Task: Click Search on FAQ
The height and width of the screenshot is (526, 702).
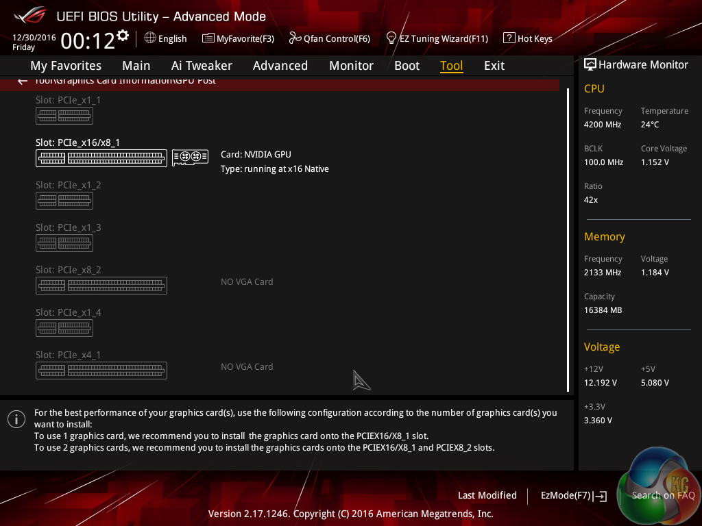Action: (663, 495)
